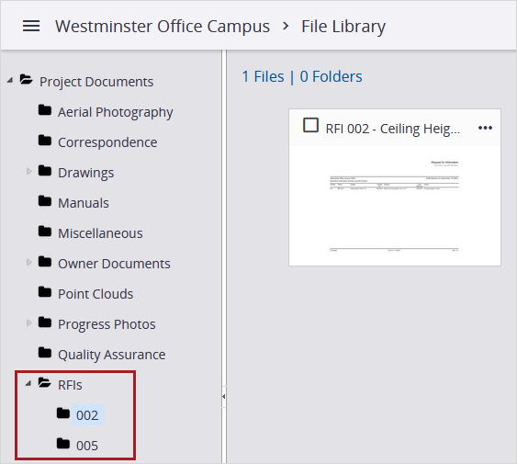Open the RFI 002 file options ellipsis
517x464 pixels.
point(485,128)
